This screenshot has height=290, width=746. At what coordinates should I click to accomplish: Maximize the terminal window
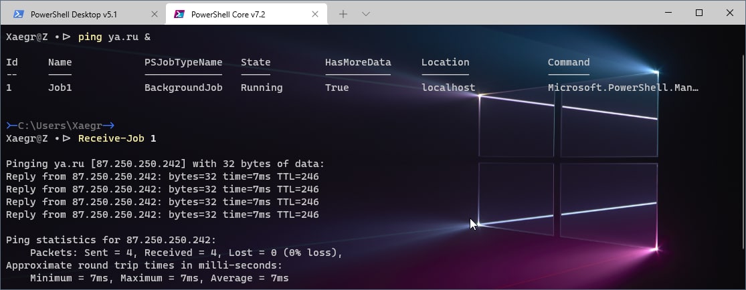699,13
